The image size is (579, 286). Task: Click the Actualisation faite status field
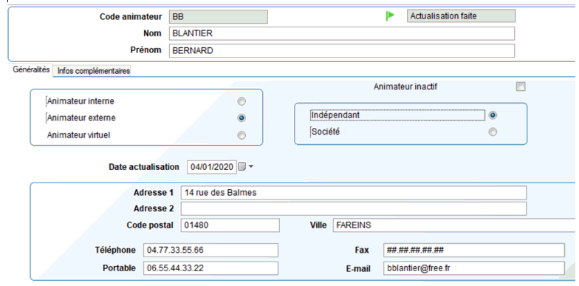coord(461,16)
